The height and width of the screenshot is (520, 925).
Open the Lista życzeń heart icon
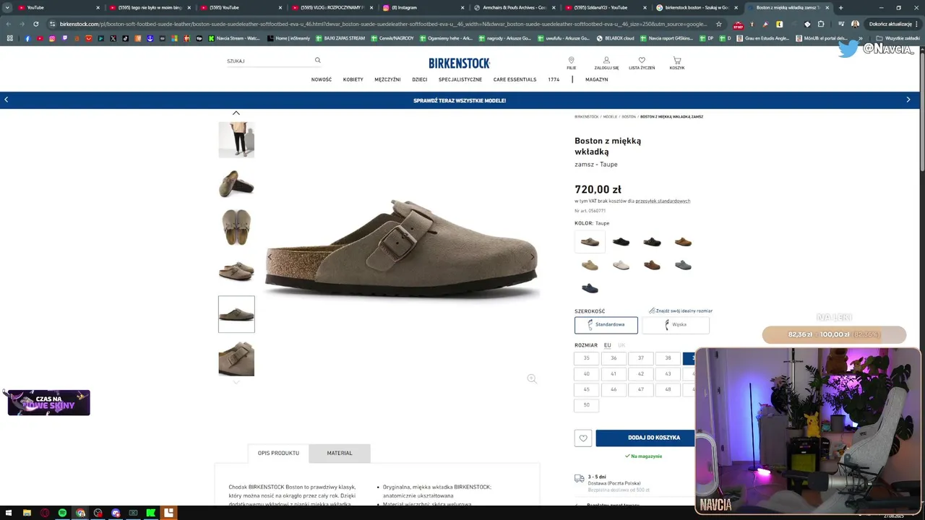642,63
